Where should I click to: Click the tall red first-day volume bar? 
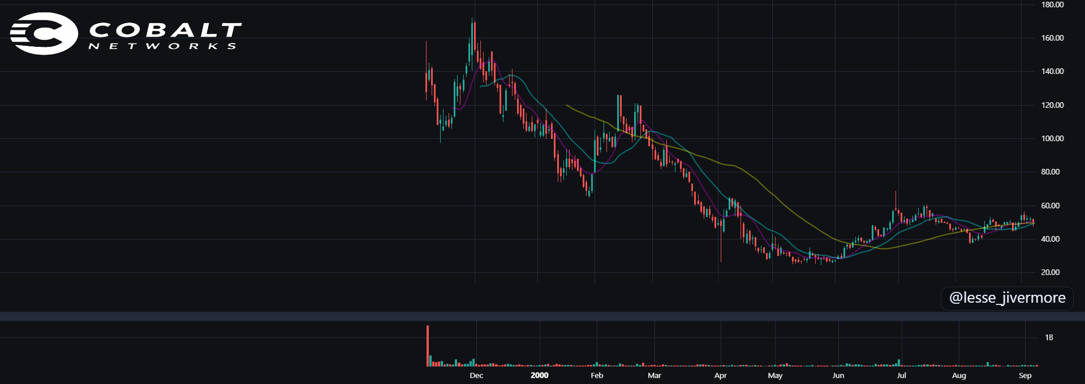pos(428,346)
